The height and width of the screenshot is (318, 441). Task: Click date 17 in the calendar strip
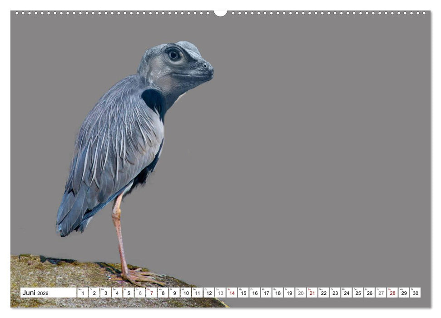(x=266, y=293)
